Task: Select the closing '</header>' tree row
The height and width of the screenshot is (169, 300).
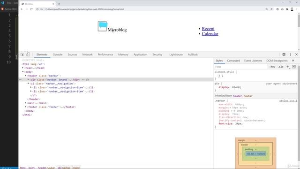Action: [34, 99]
